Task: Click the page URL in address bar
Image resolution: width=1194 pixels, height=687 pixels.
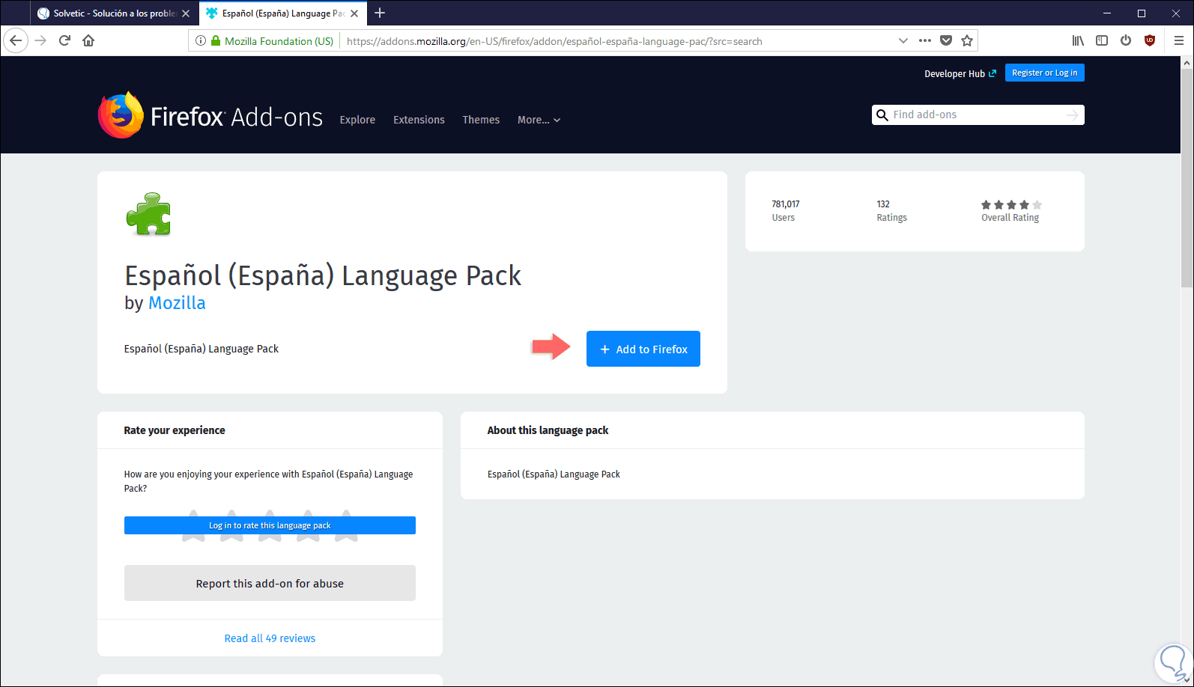Action: [x=554, y=41]
